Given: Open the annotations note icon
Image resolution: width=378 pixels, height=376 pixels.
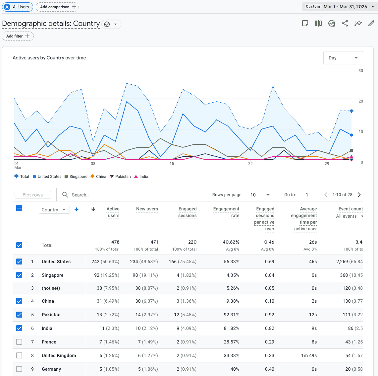Looking at the screenshot, I should 305,23.
